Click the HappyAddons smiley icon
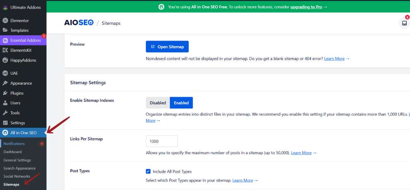This screenshot has height=190, width=410. click(5, 60)
